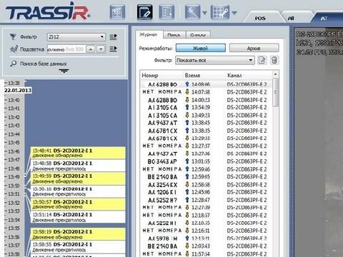Click the trash bin icon in journal panel
Screen dimensions: 343x257
coord(274,60)
